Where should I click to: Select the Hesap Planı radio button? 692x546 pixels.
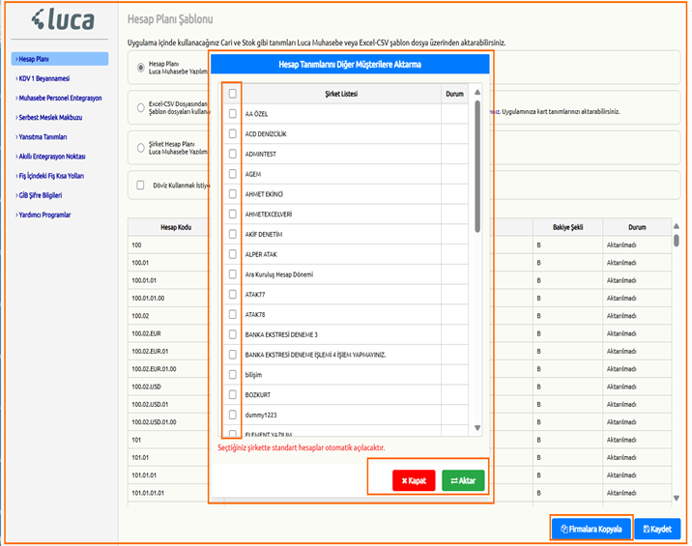[x=141, y=68]
